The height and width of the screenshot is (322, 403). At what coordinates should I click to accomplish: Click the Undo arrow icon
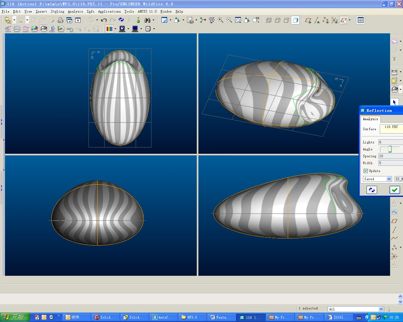pyautogui.click(x=104, y=20)
